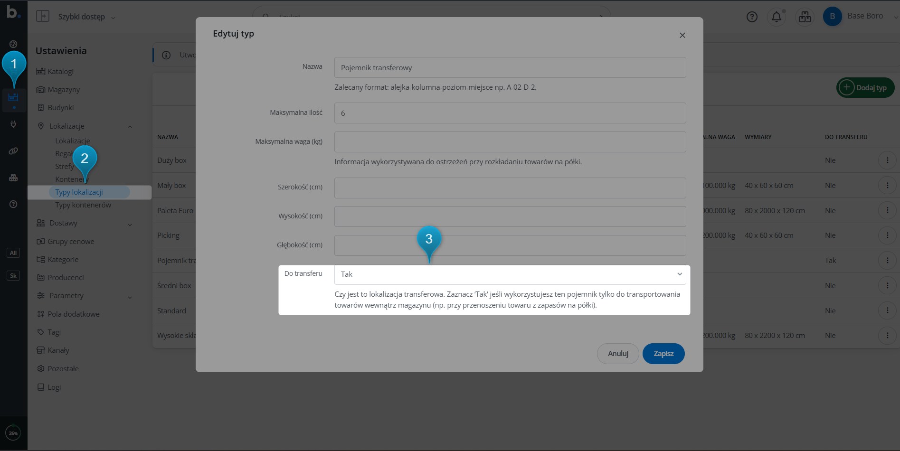Open the help question mark icon in header
Image resolution: width=900 pixels, height=451 pixels.
point(752,17)
